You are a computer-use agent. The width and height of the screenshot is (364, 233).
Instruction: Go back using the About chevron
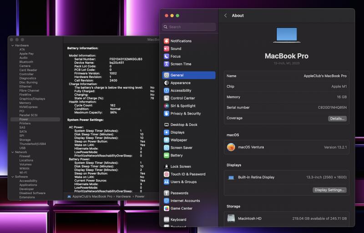pyautogui.click(x=225, y=15)
